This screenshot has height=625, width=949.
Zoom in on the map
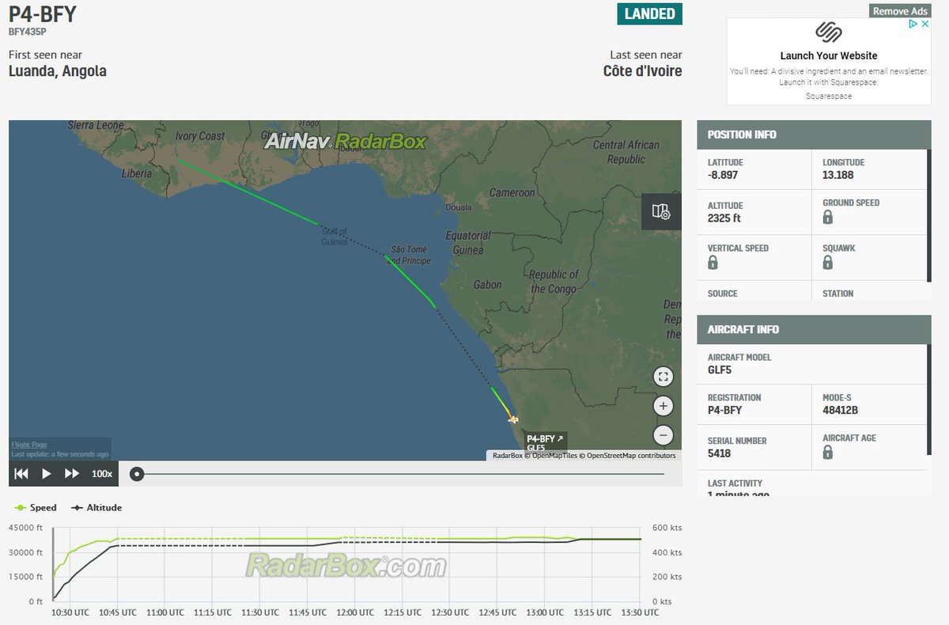663,407
